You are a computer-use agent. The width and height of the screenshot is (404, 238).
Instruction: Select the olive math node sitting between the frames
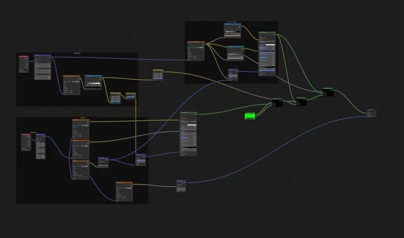158,75
